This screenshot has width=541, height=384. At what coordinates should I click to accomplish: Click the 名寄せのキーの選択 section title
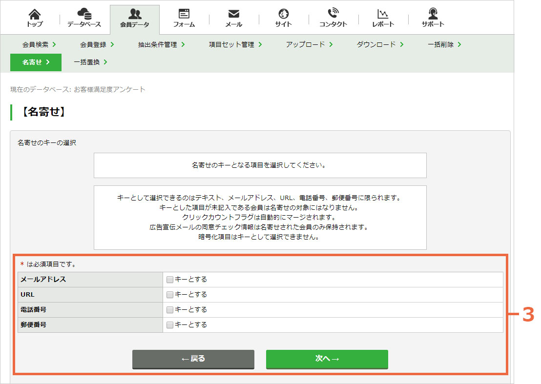(x=47, y=142)
